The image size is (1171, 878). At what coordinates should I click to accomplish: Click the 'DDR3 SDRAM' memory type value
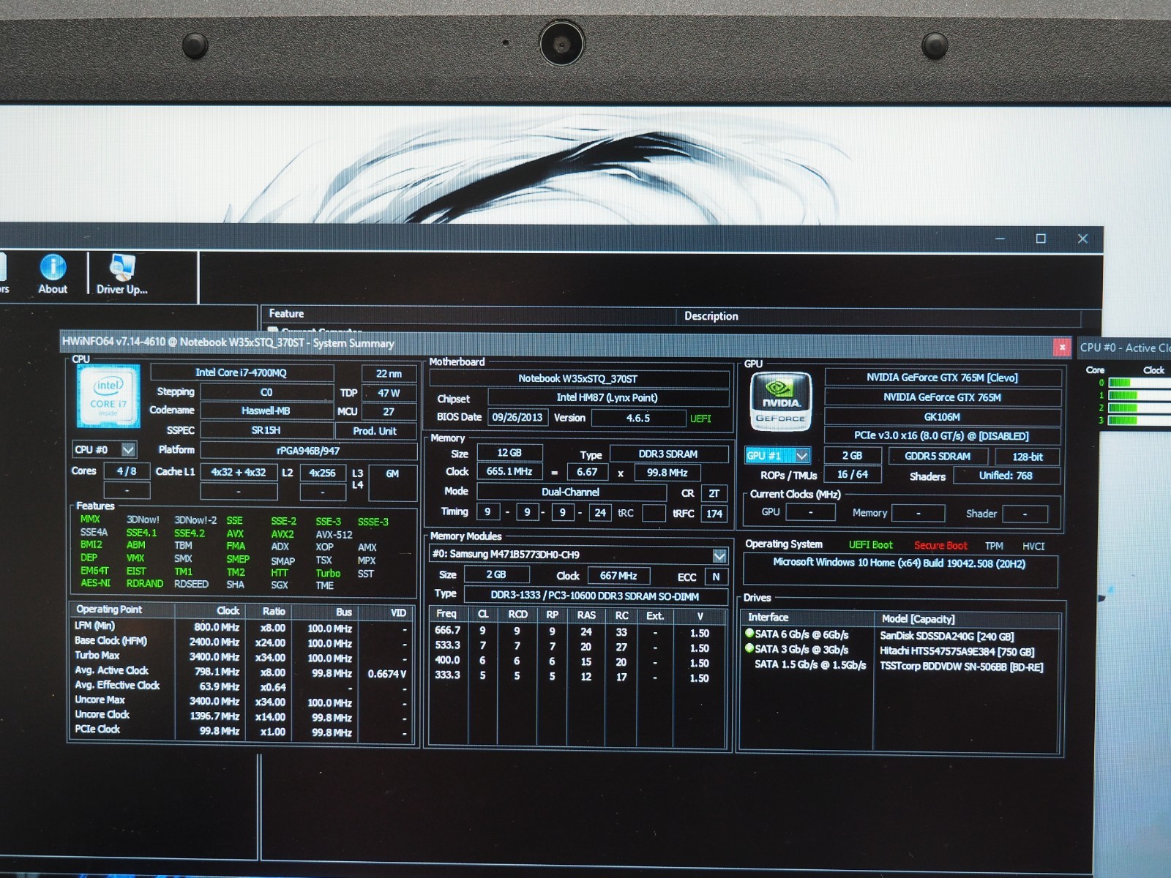pos(668,454)
